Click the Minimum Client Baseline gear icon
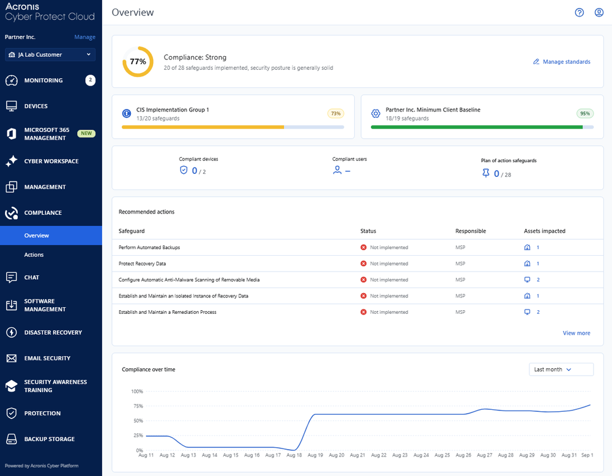Image resolution: width=612 pixels, height=476 pixels. click(376, 114)
